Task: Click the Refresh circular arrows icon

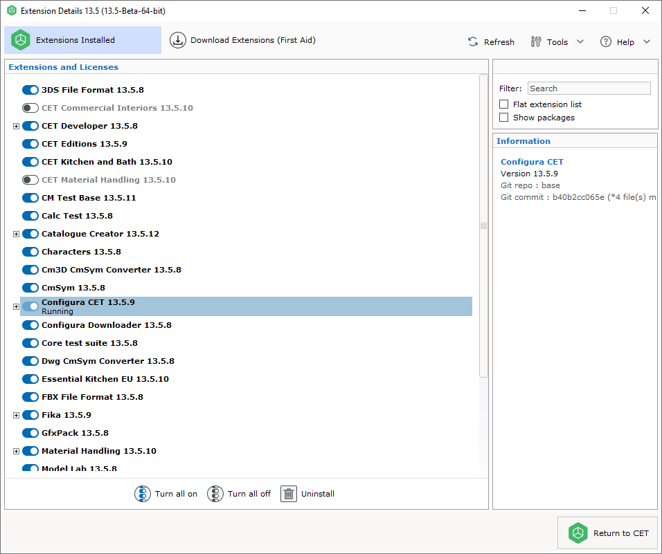Action: (473, 41)
